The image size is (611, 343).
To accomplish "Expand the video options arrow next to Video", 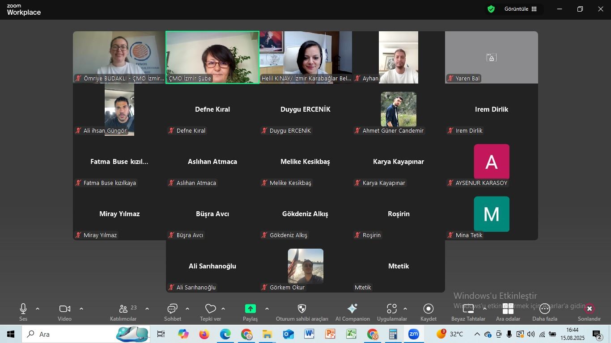I will click(x=81, y=309).
